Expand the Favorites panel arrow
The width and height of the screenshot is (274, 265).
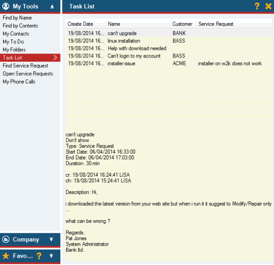pyautogui.click(x=51, y=256)
